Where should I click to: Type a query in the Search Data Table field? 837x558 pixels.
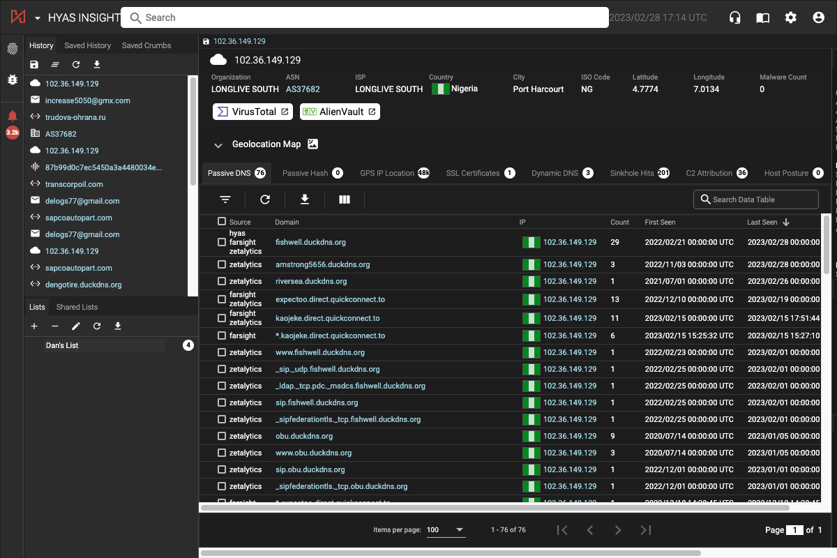point(755,199)
